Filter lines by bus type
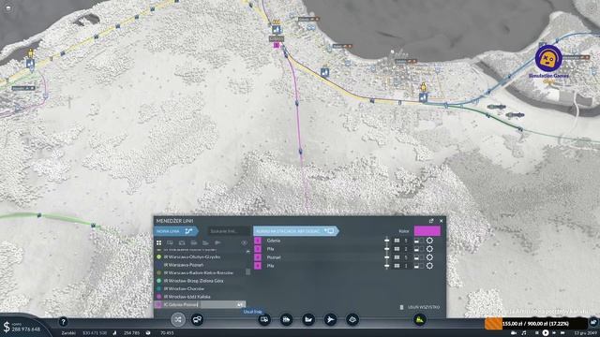 coord(170,243)
